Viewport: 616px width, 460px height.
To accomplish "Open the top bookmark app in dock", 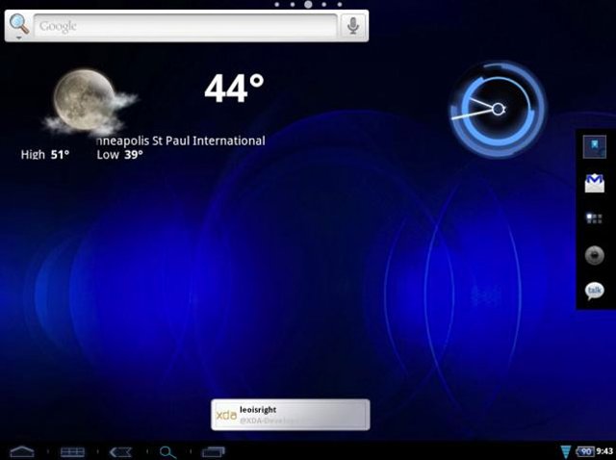I will pyautogui.click(x=594, y=147).
